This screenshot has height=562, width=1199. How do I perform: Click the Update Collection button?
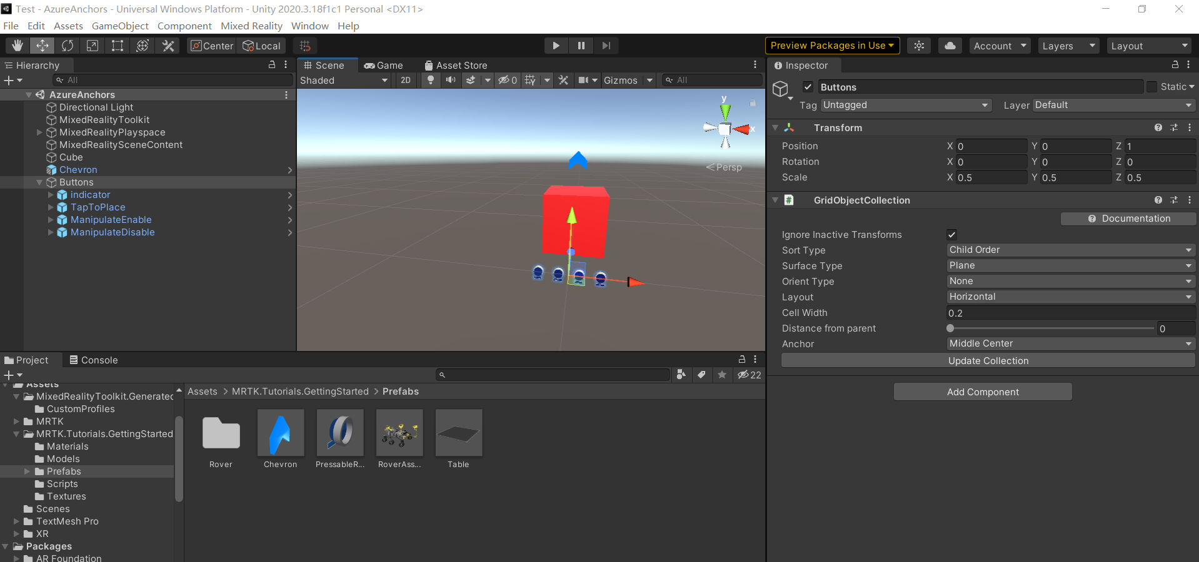coord(988,360)
